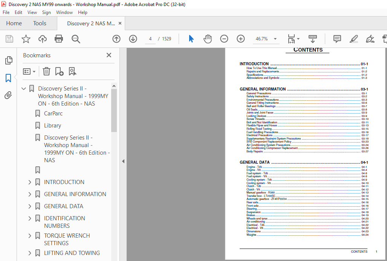This screenshot has width=387, height=261.
Task: Open the GENERAL DATA bookmark
Action: [64, 206]
